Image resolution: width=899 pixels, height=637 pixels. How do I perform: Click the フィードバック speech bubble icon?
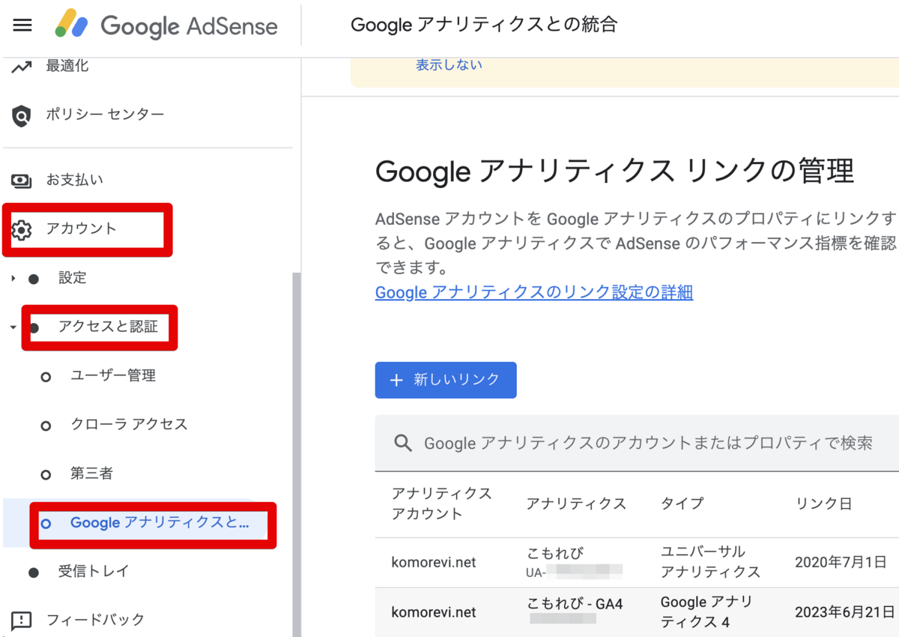[x=22, y=621]
